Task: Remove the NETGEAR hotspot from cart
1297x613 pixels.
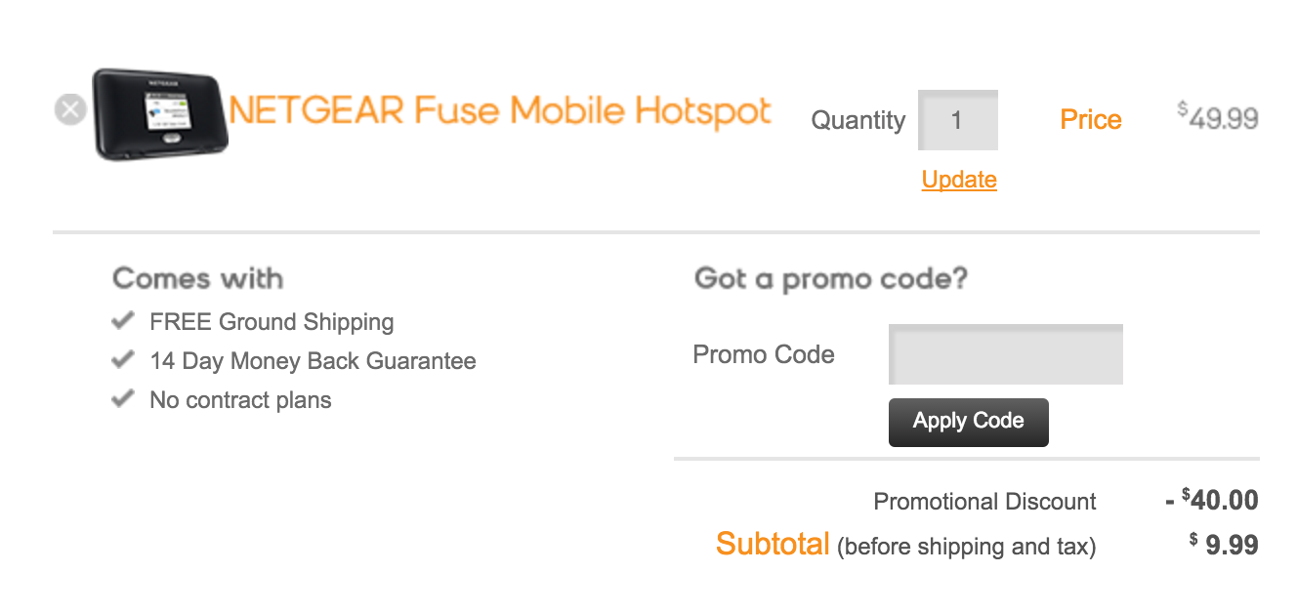Action: 70,109
